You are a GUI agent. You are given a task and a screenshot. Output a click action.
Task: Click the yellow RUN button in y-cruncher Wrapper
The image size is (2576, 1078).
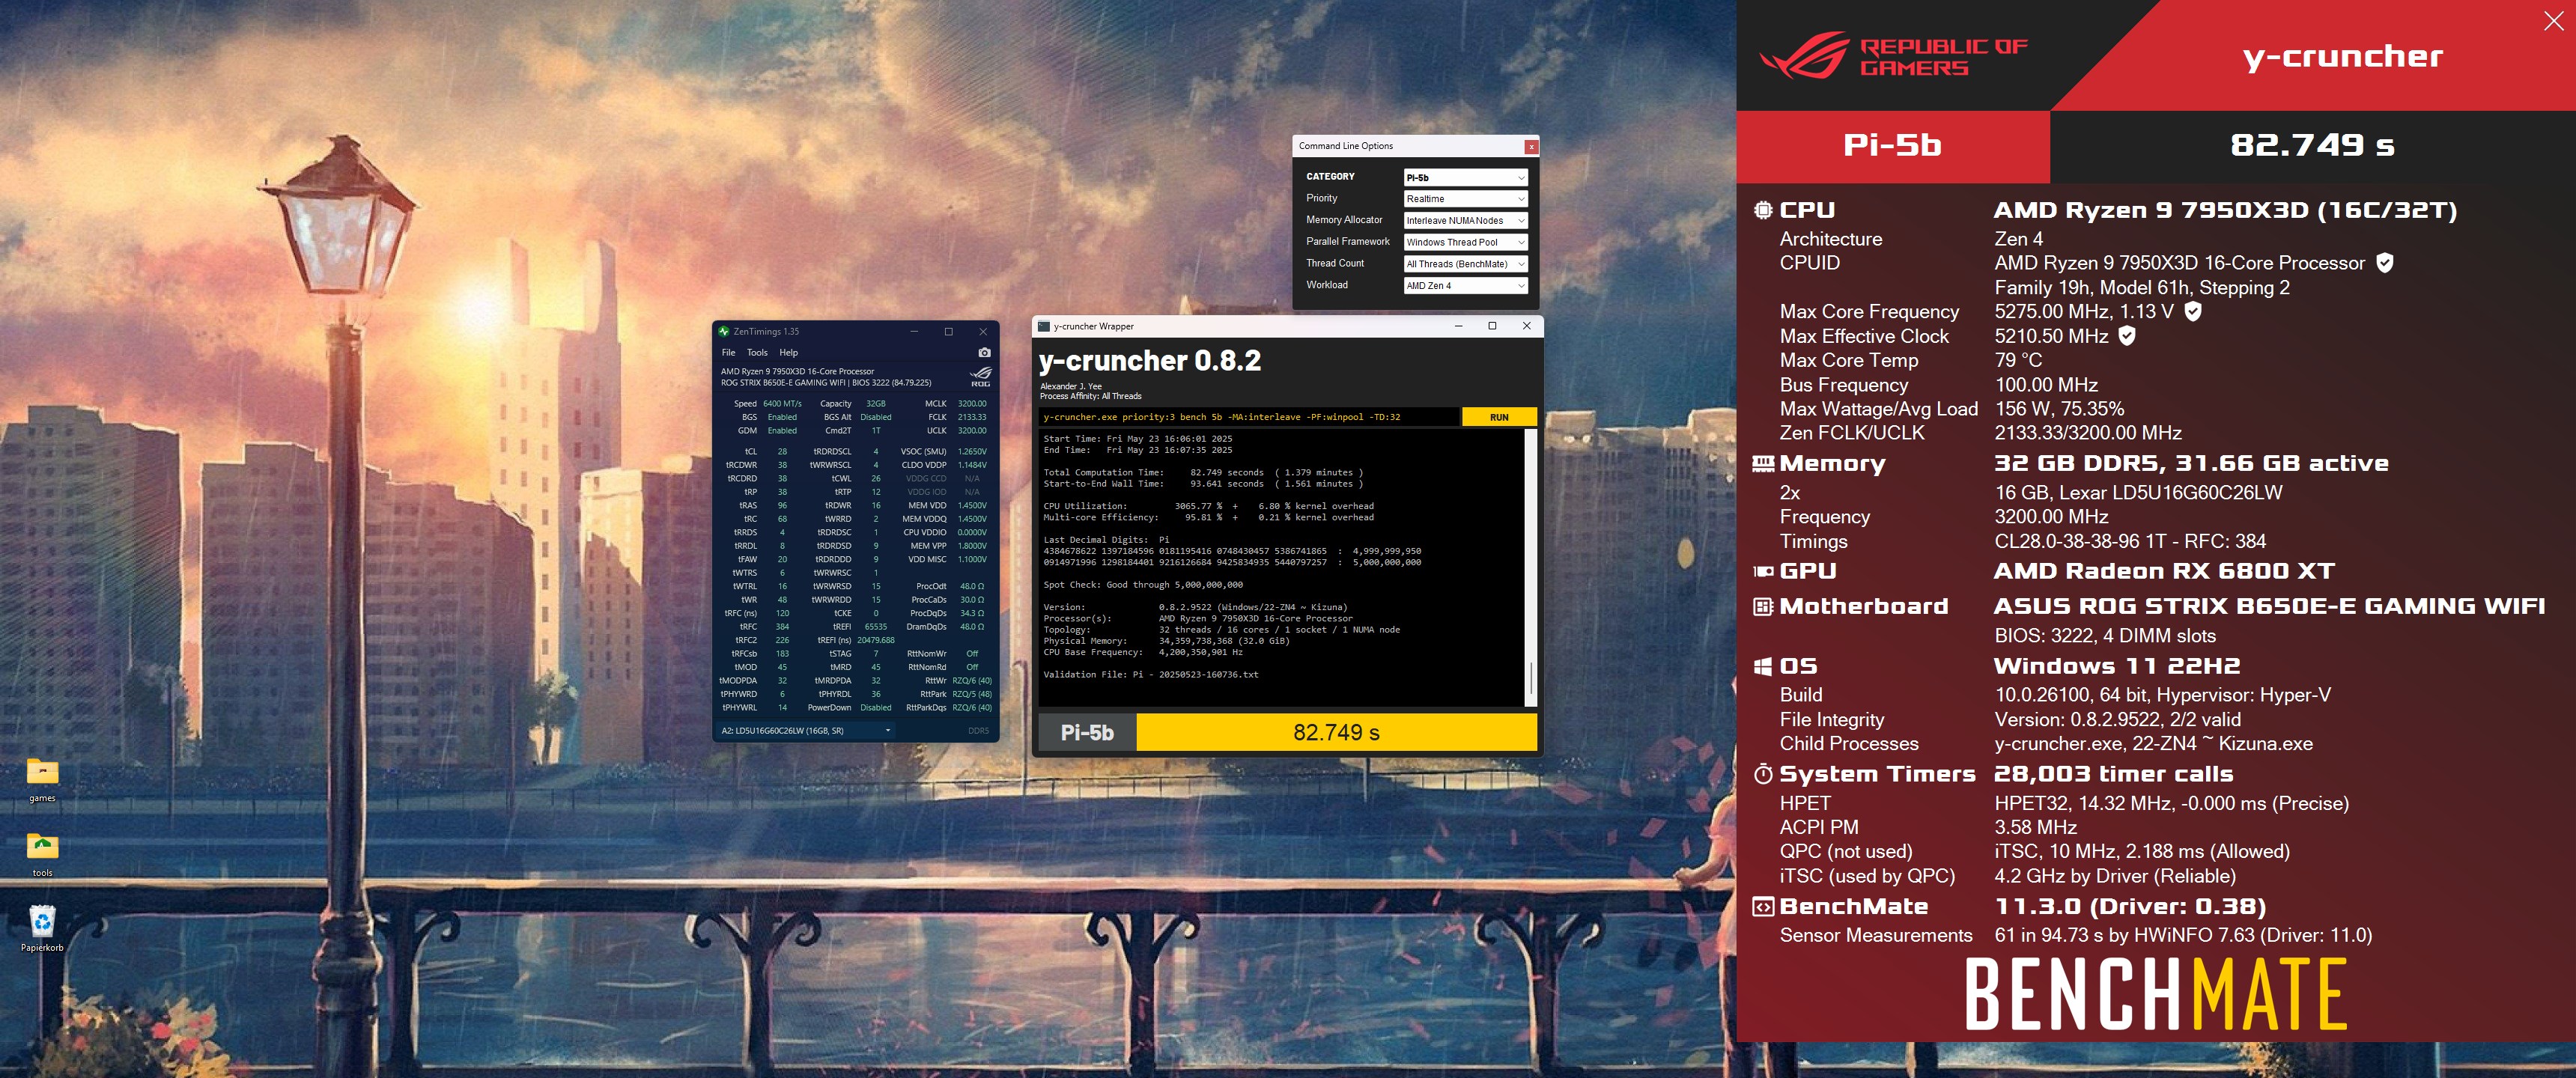click(1499, 417)
